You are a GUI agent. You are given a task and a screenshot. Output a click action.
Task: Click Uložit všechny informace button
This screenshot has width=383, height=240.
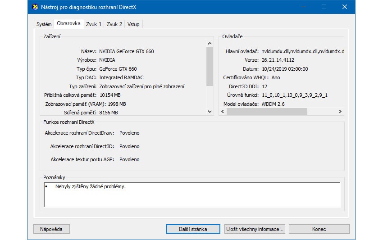pyautogui.click(x=255, y=229)
